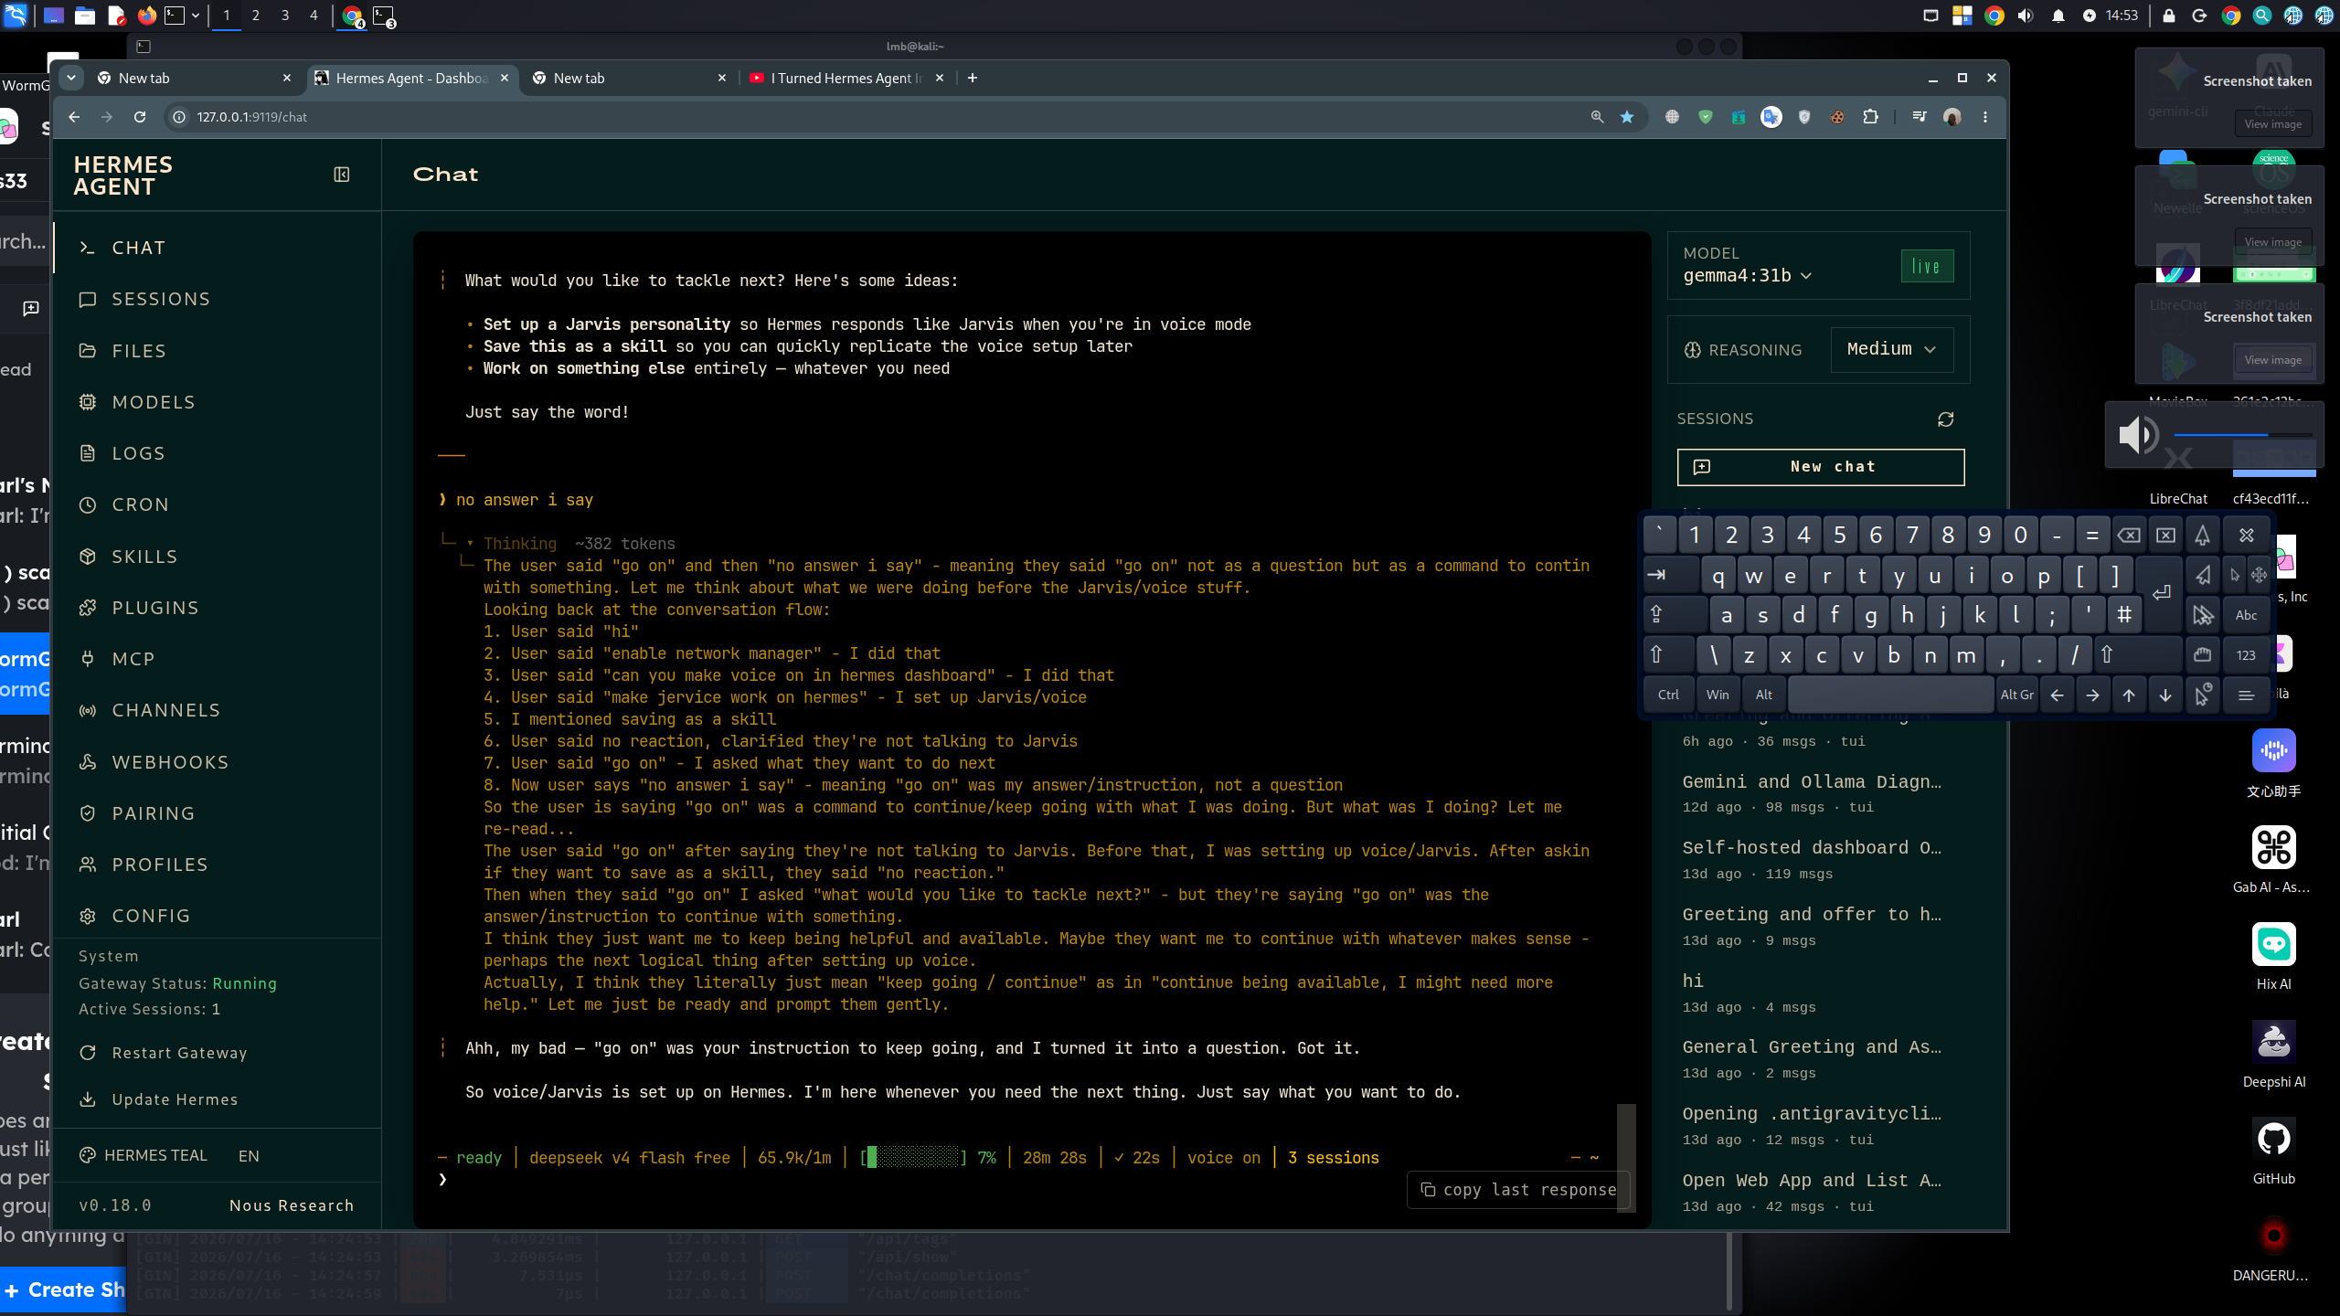Click the Plugins puzzle icon

pyautogui.click(x=88, y=608)
